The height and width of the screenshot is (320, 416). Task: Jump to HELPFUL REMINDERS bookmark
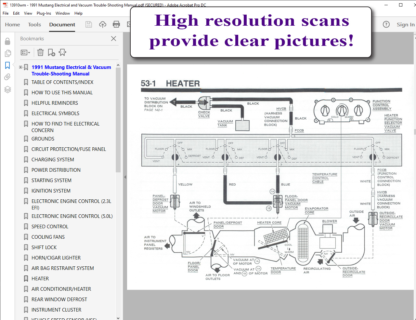pyautogui.click(x=55, y=103)
